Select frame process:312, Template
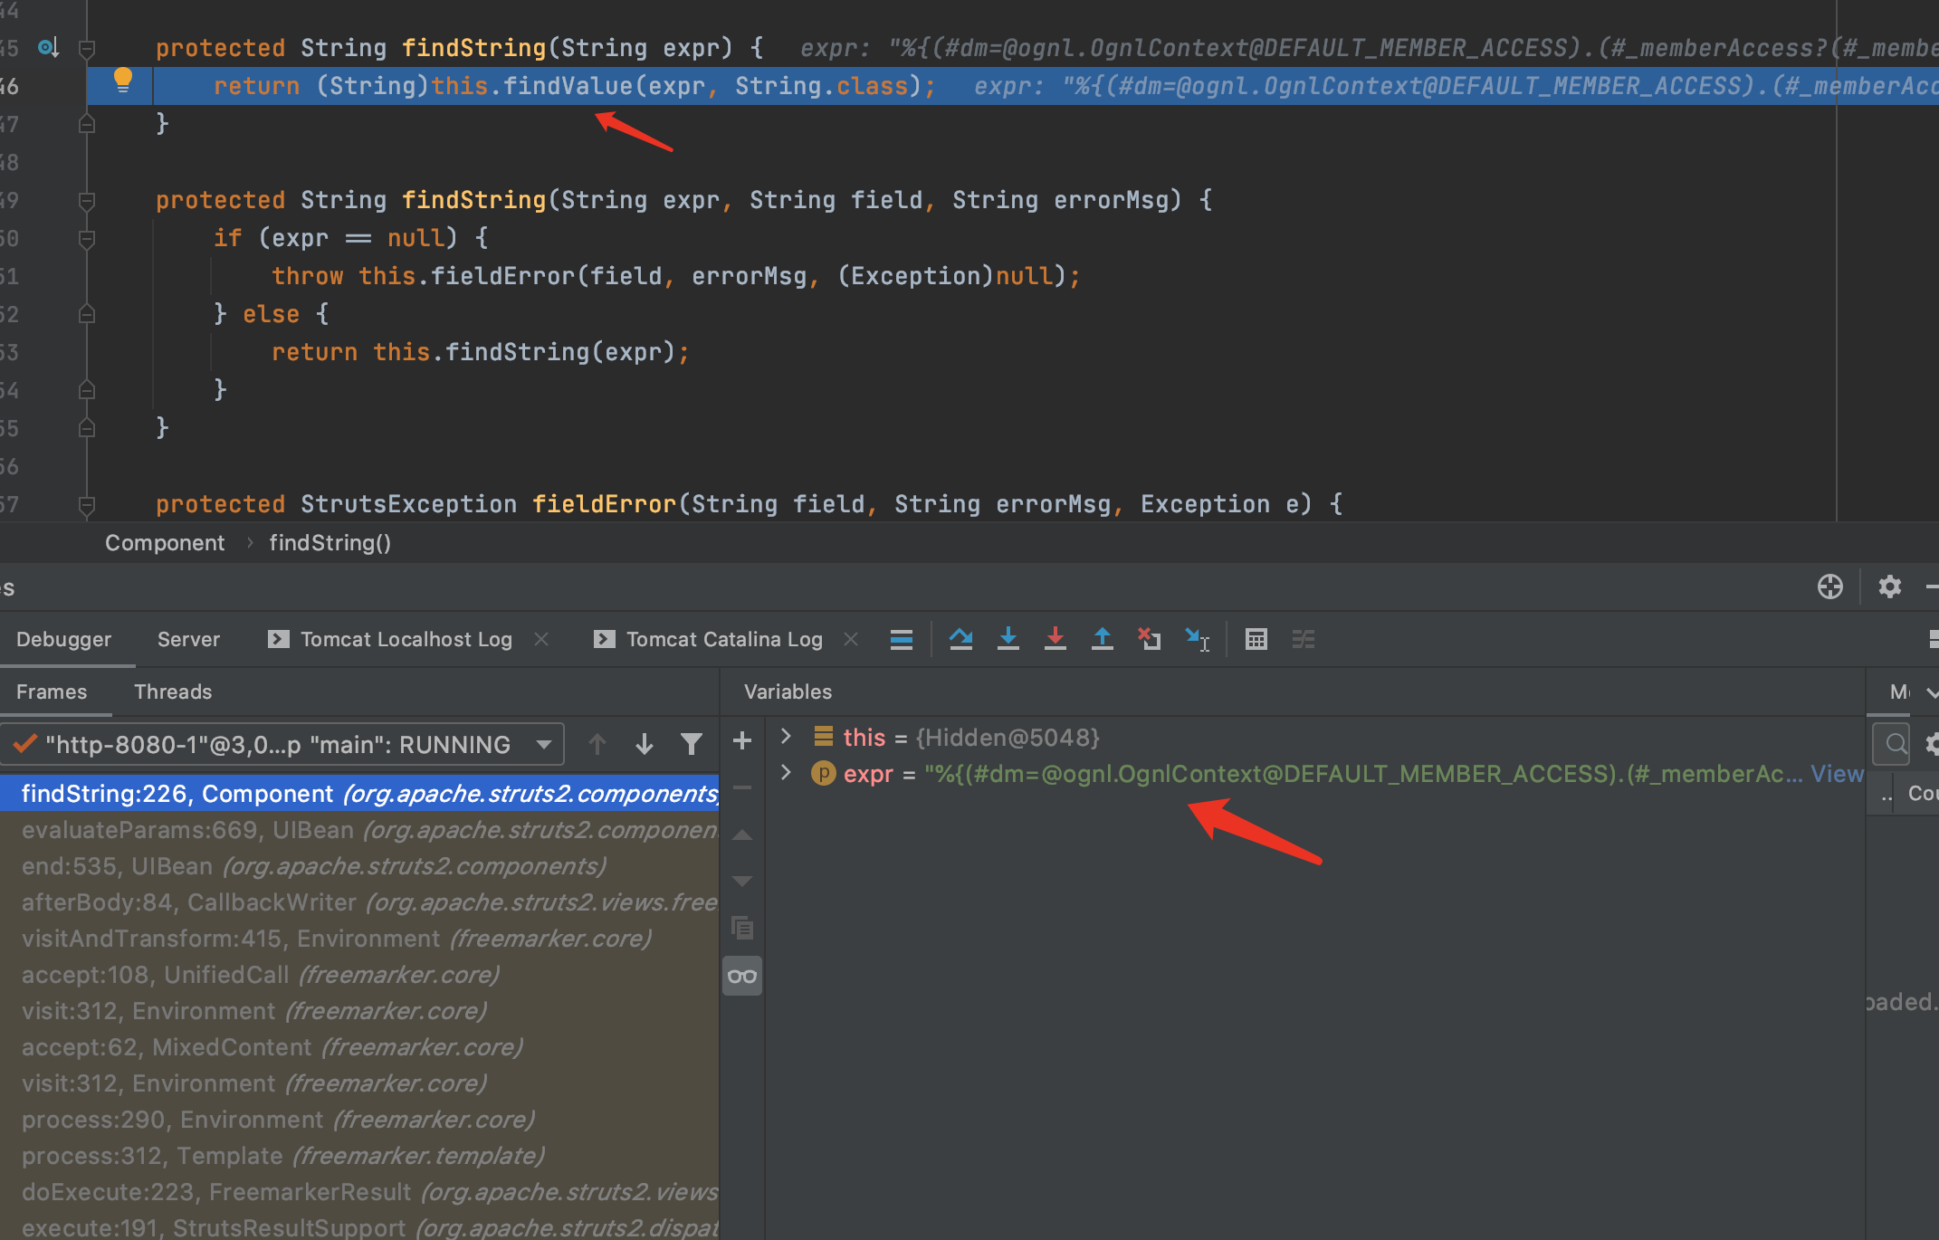The height and width of the screenshot is (1240, 1939). (359, 1156)
